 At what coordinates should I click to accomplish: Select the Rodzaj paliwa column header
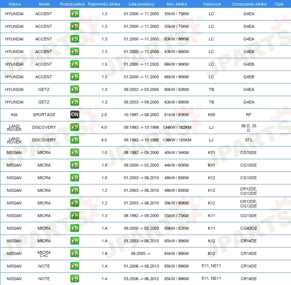pyautogui.click(x=72, y=4)
